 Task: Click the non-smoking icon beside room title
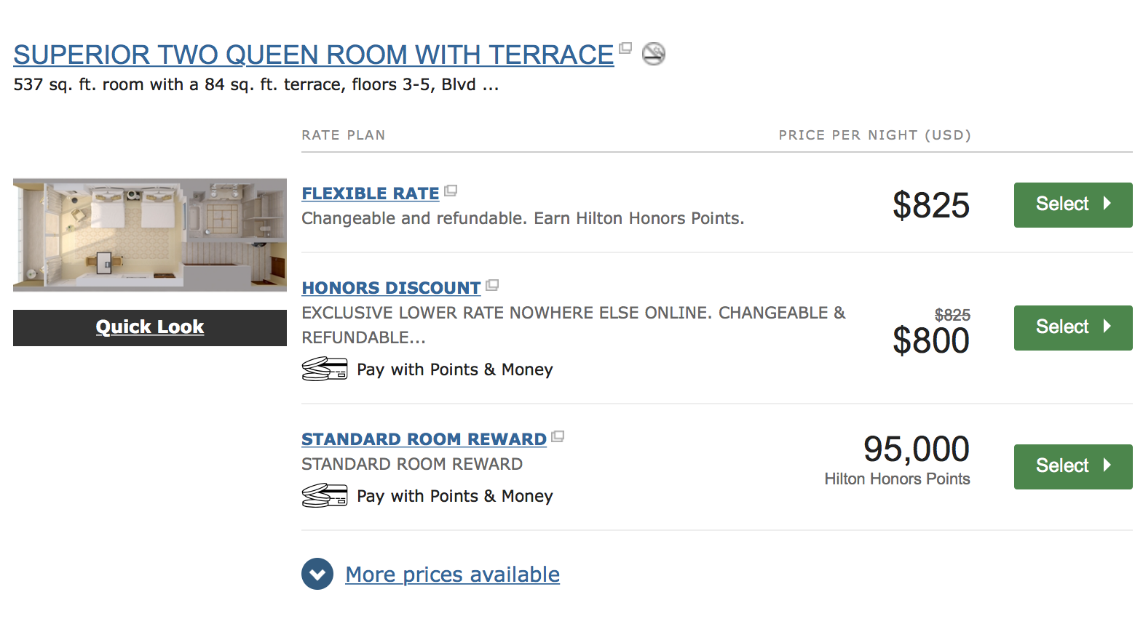(x=654, y=54)
